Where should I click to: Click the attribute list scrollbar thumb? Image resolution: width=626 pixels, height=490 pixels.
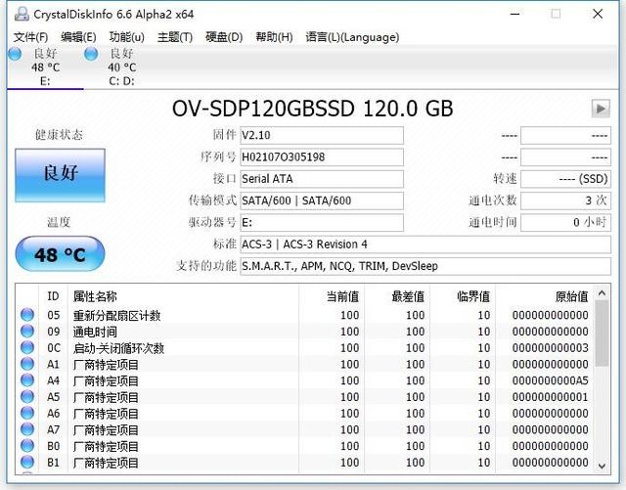pyautogui.click(x=603, y=334)
